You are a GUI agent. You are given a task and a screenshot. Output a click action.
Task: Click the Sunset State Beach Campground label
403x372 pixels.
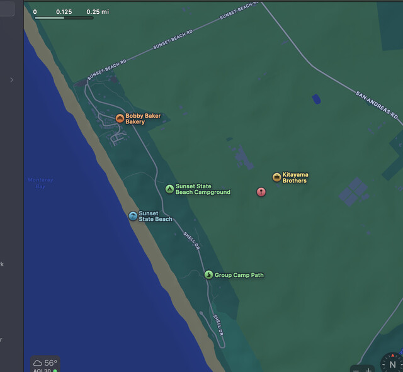[x=203, y=189]
